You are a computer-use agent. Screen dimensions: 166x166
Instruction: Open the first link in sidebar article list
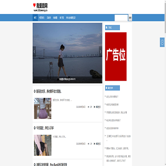point(112,97)
